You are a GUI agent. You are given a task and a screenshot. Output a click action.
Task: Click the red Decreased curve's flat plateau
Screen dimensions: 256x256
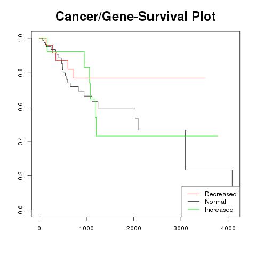click(x=139, y=78)
